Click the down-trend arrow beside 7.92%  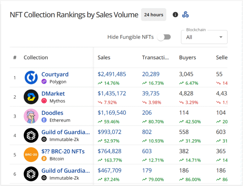pyautogui.click(x=100, y=103)
